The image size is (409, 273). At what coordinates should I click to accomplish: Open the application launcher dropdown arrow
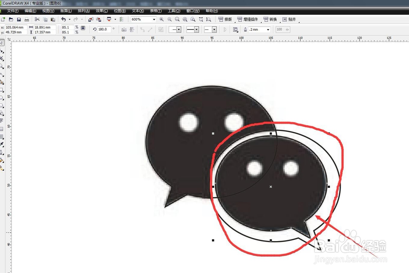tap(115, 19)
